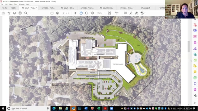Image resolution: width=198 pixels, height=111 pixels.
Task: Open Microsoft Edge from taskbar
Action: point(54,108)
